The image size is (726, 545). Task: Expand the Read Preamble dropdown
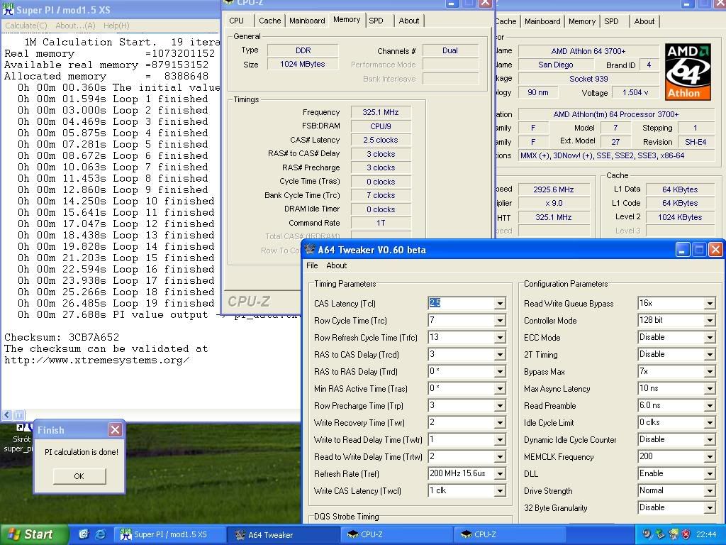tap(710, 406)
